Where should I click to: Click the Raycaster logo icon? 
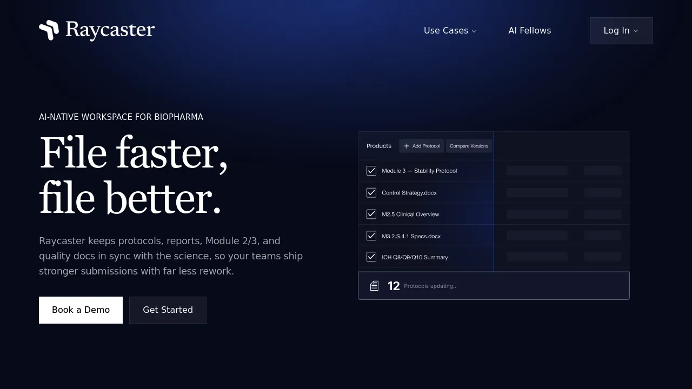[x=49, y=30]
